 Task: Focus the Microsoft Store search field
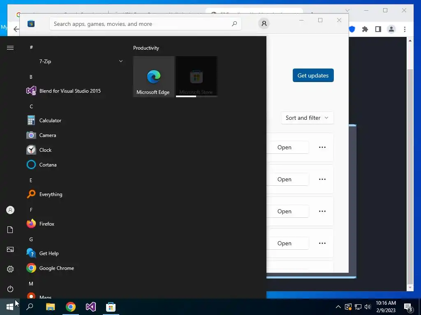[145, 24]
